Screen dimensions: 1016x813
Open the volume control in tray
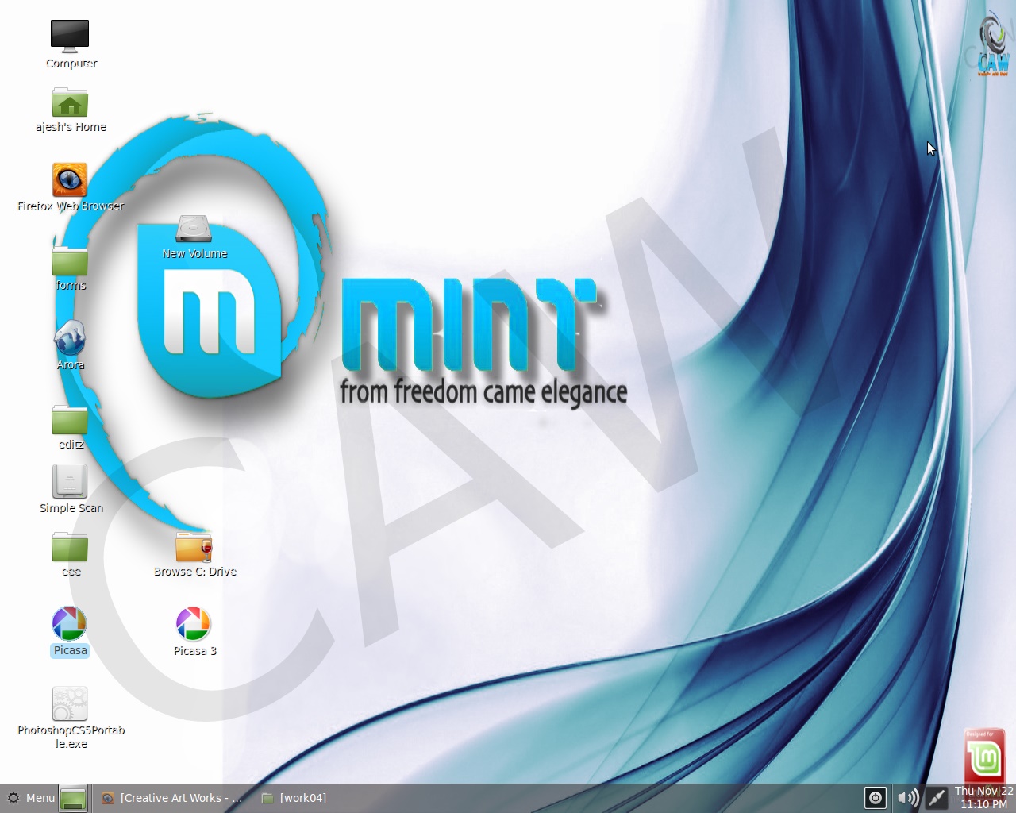click(907, 798)
